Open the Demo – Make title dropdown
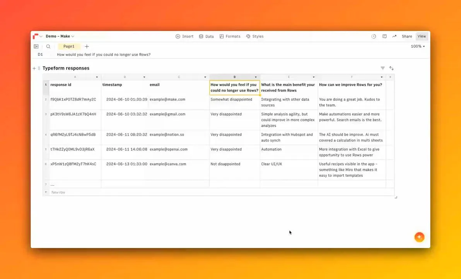Viewport: 461px width, 279px height. pos(60,36)
